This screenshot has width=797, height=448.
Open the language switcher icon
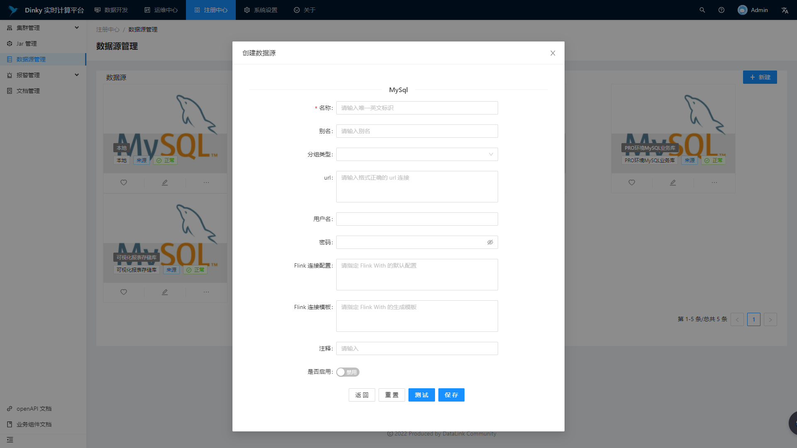pos(785,10)
